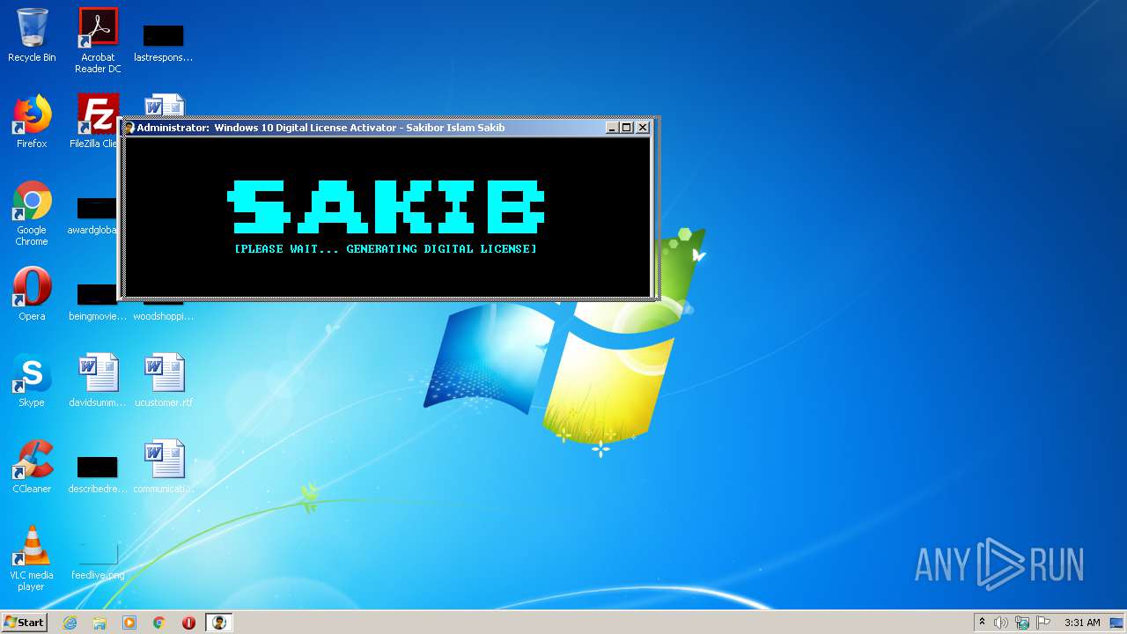Open VLC media player desktop shortcut
Viewport: 1127px width, 634px height.
32,558
